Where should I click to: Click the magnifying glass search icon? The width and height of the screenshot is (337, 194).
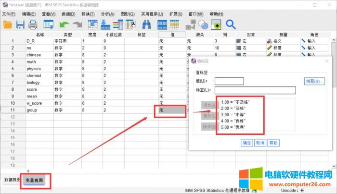pyautogui.click(x=231, y=24)
